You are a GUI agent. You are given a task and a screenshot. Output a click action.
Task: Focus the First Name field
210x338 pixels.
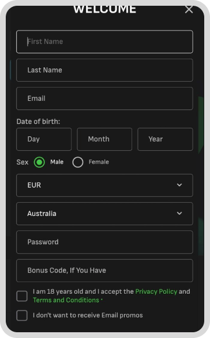coord(104,41)
